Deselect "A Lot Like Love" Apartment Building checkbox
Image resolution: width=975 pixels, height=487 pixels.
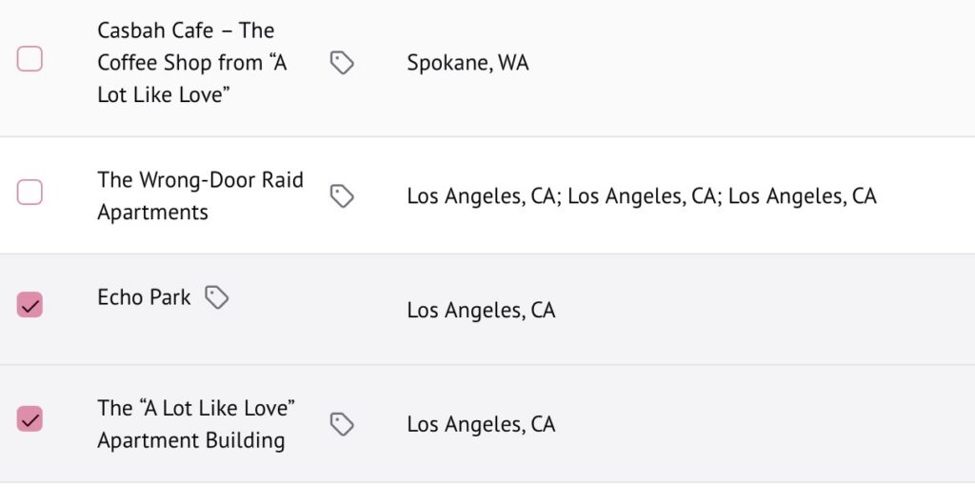point(30,418)
